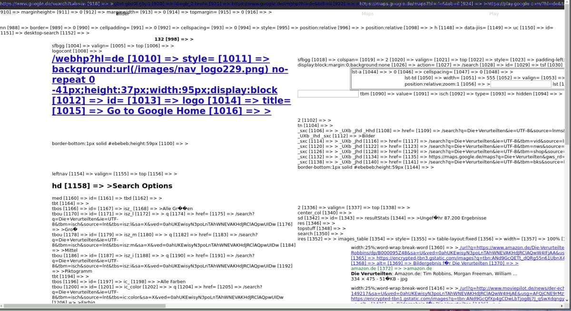Viewport: 571px width, 311px height.
Task: Click the 'tn [1104] => >' text line
Action: (x=315, y=126)
